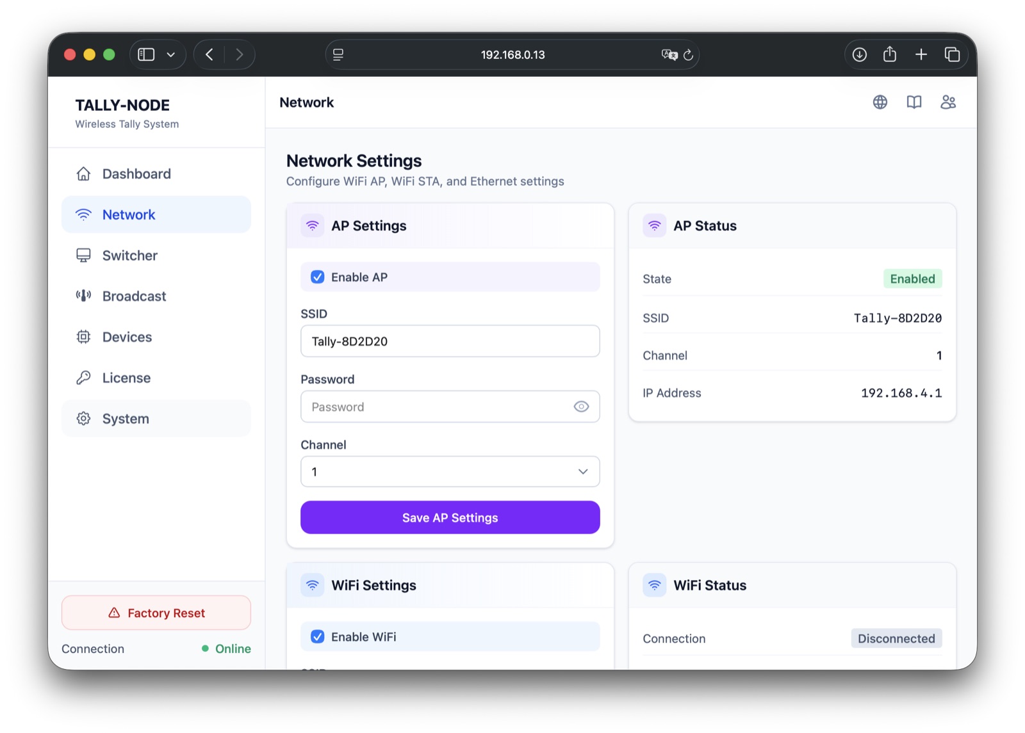The image size is (1025, 733).
Task: Open the Broadcast section
Action: pos(156,296)
